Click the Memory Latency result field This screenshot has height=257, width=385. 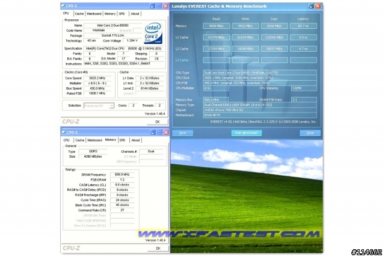pos(303,26)
